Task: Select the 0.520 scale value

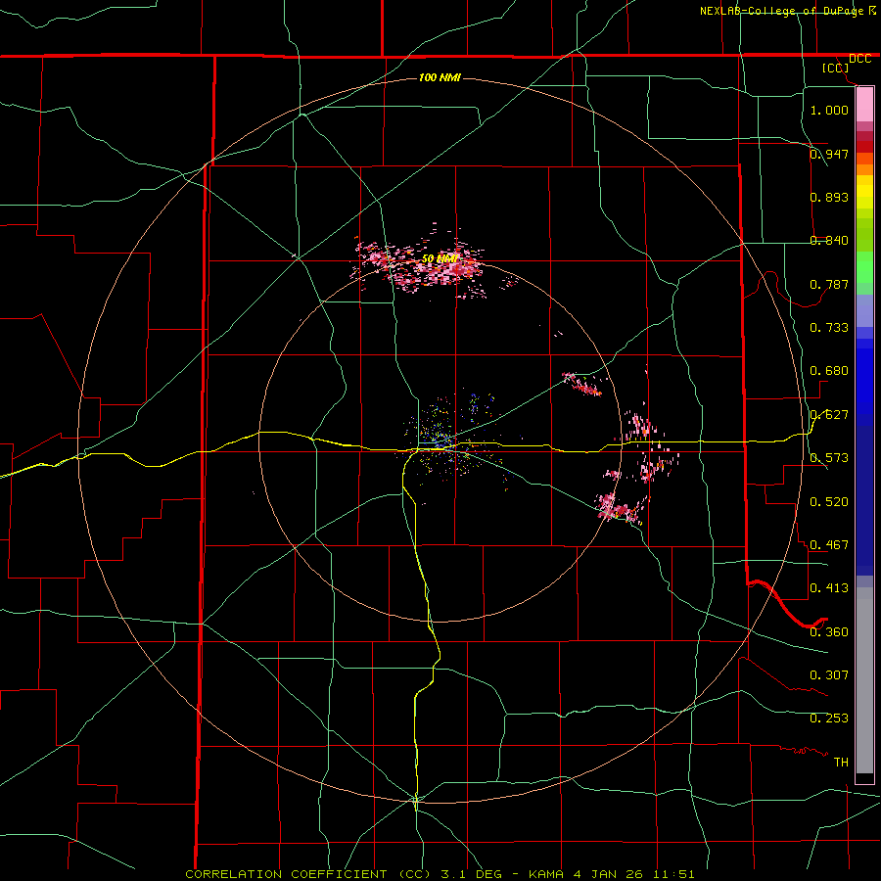Action: point(829,501)
